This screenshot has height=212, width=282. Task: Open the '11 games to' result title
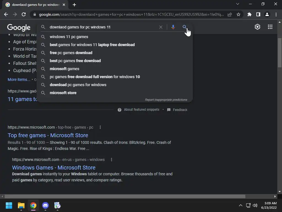pyautogui.click(x=23, y=99)
